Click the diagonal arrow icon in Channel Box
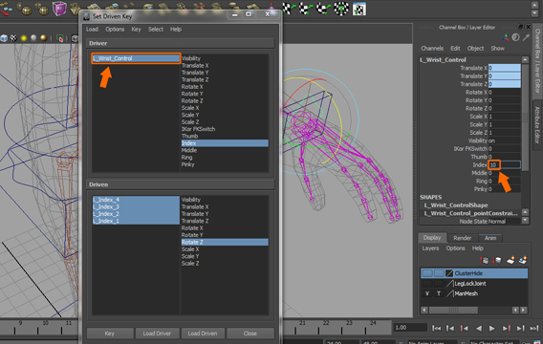The image size is (543, 344). pyautogui.click(x=526, y=37)
